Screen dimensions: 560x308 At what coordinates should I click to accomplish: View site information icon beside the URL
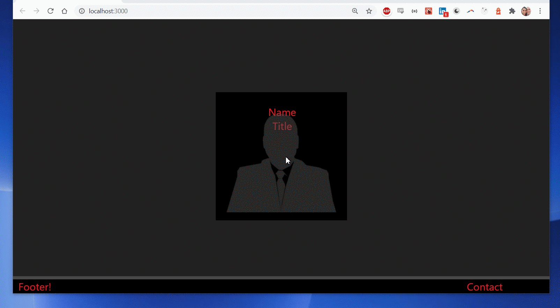pos(82,11)
